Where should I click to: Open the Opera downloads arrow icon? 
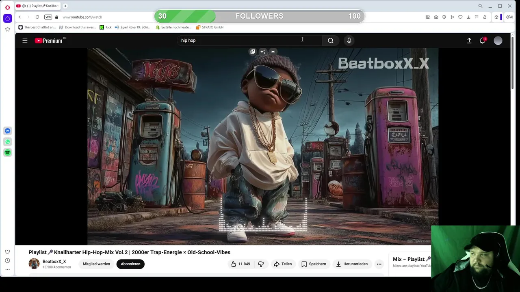tap(468, 17)
